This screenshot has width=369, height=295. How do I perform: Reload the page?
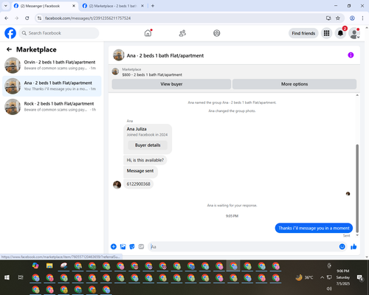[x=27, y=18]
